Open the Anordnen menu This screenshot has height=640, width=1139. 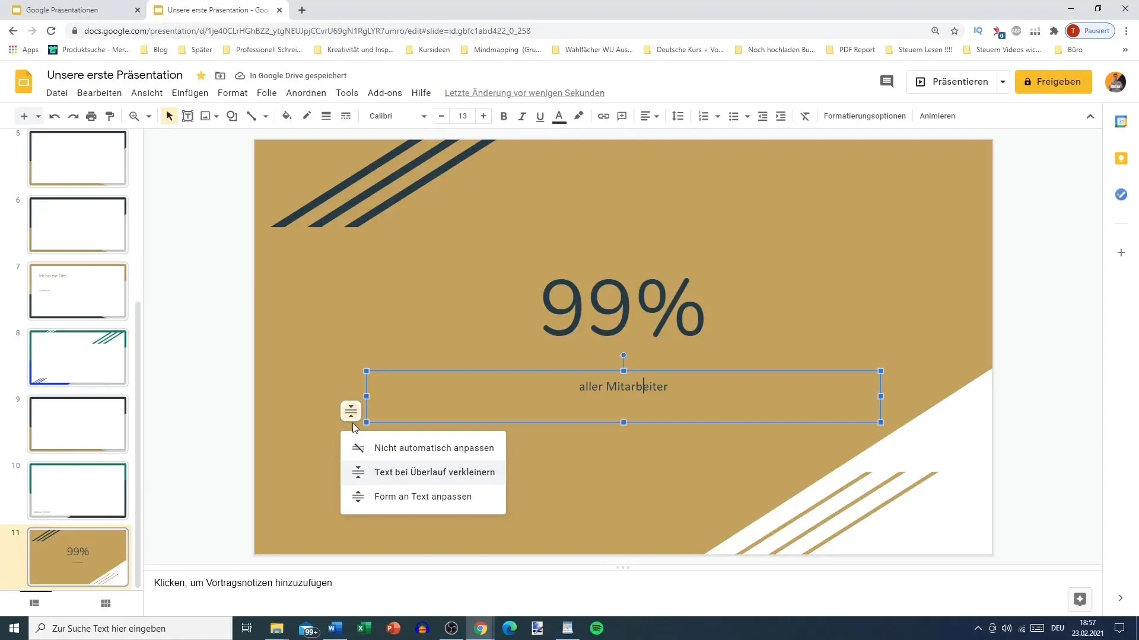[x=306, y=93]
